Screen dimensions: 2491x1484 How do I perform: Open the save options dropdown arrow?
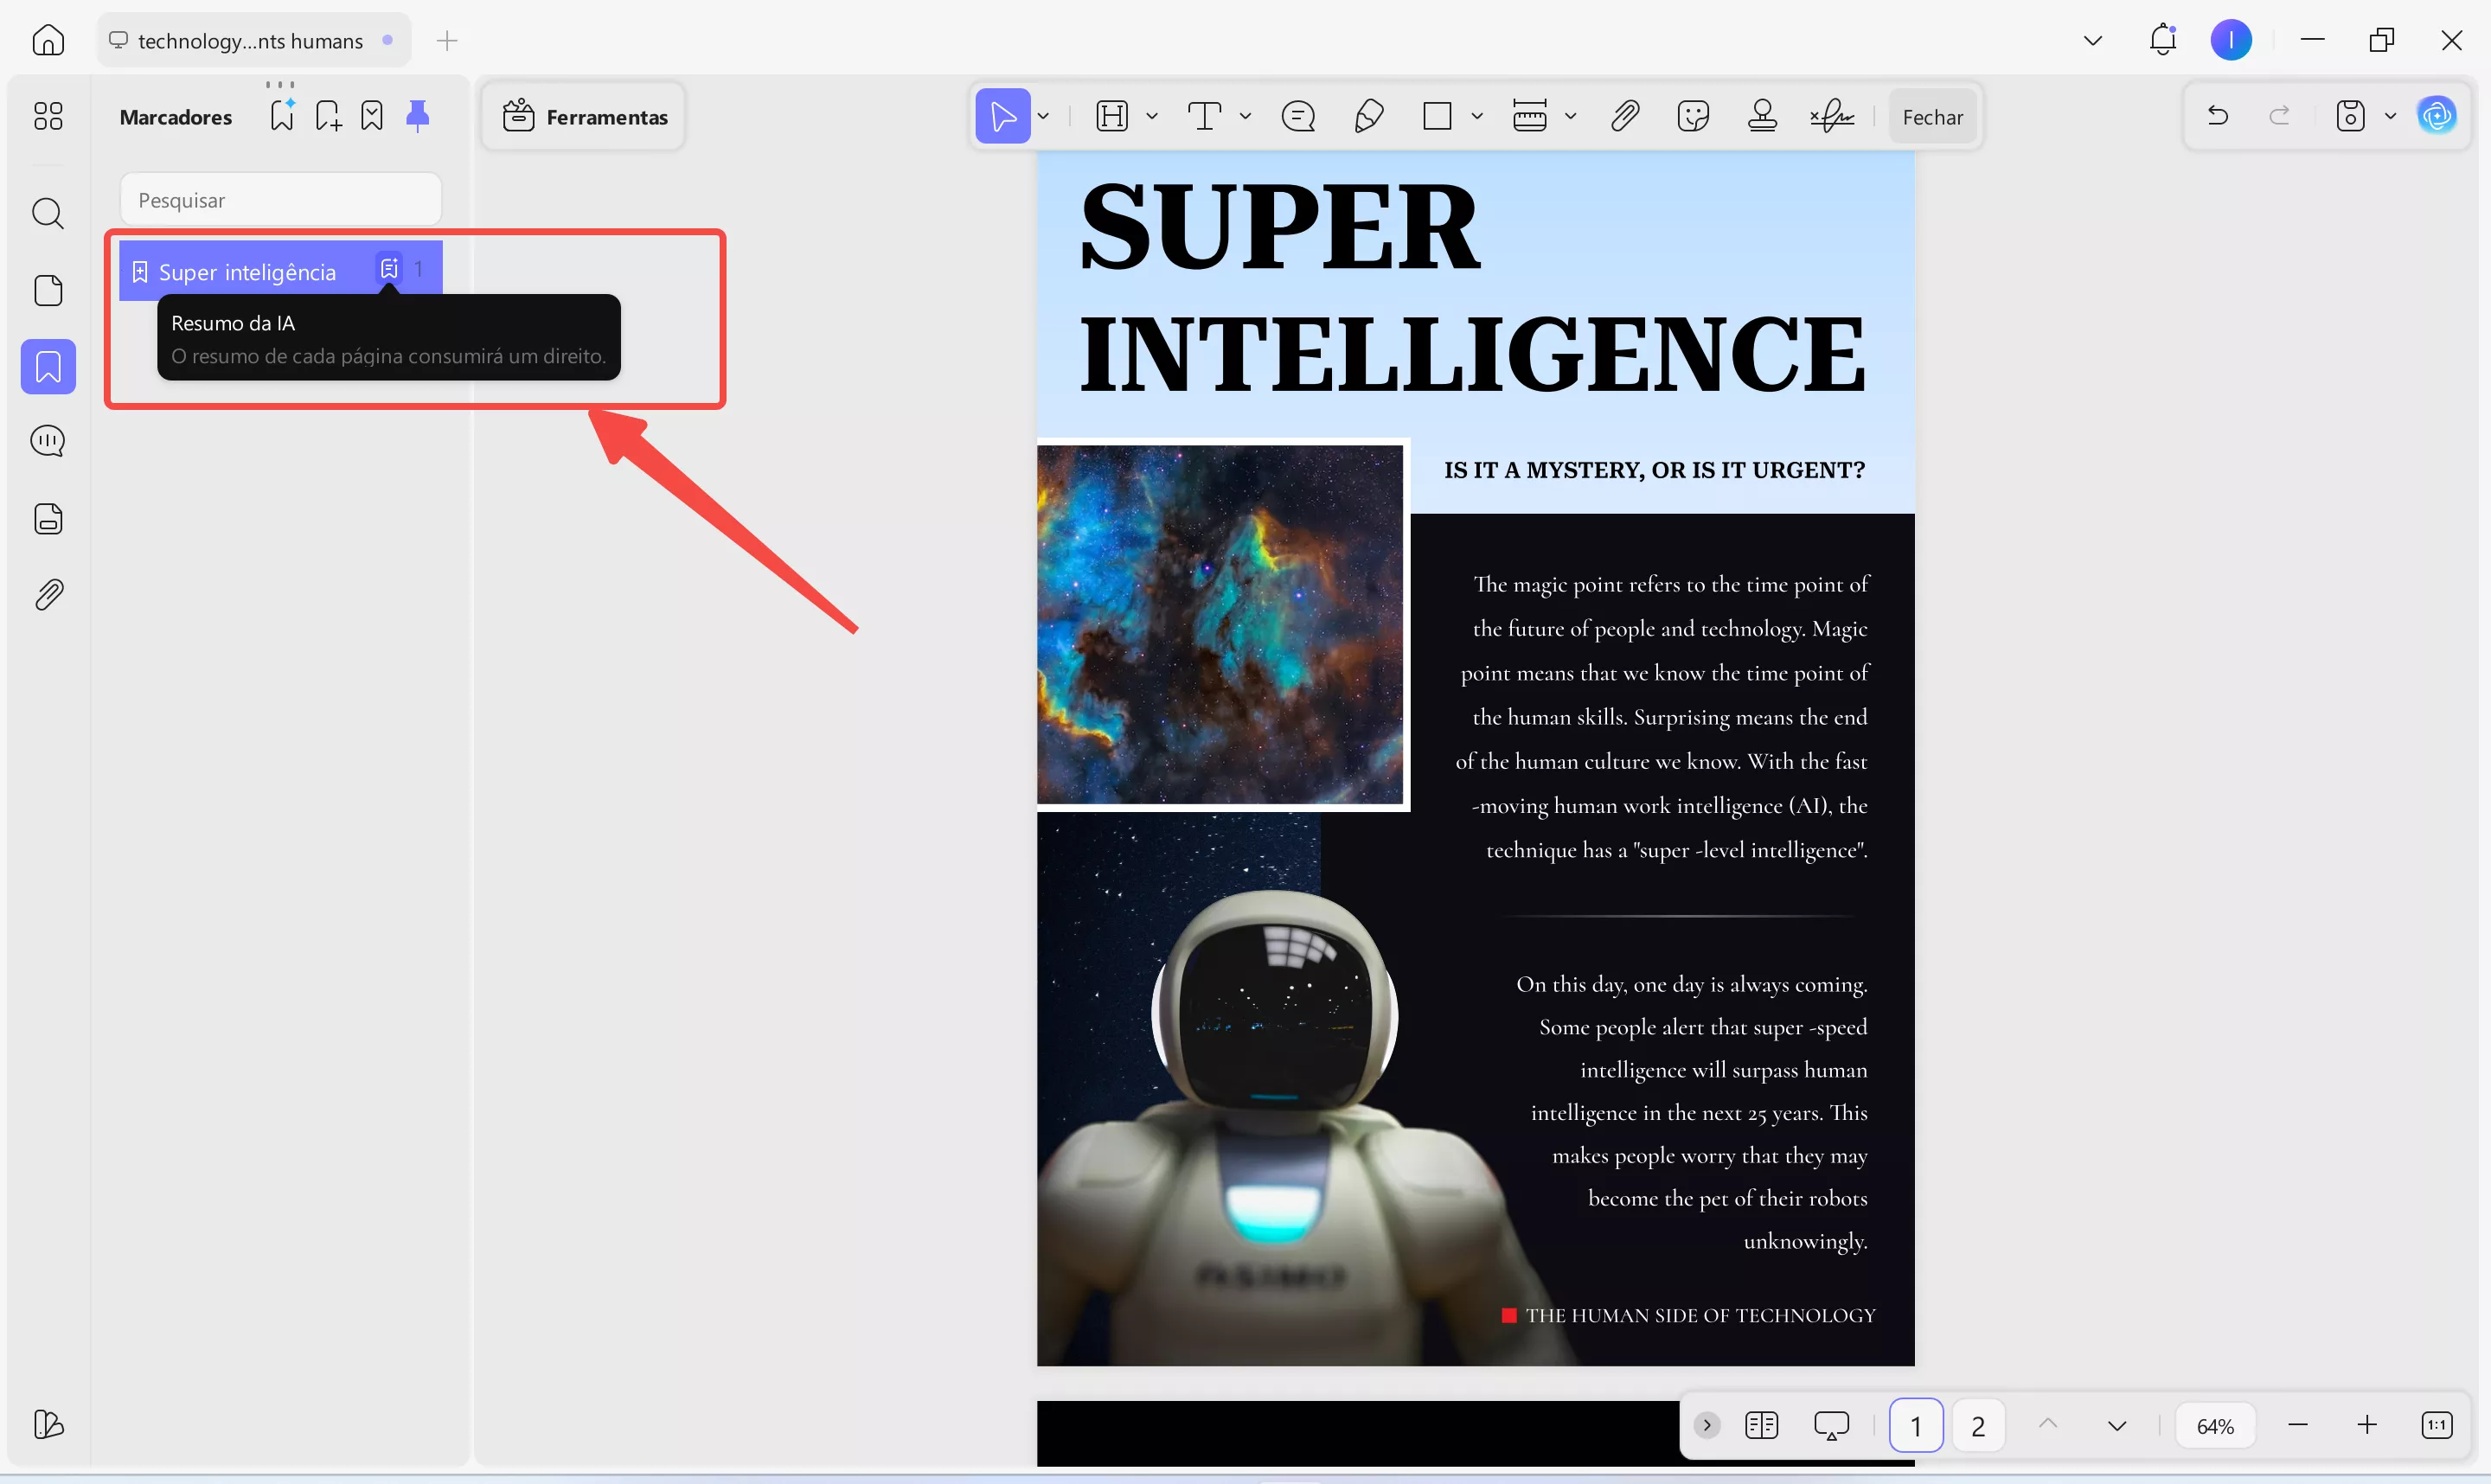tap(2391, 117)
